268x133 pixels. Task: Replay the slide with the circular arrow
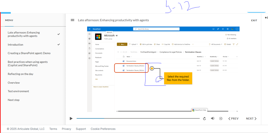(x=204, y=119)
